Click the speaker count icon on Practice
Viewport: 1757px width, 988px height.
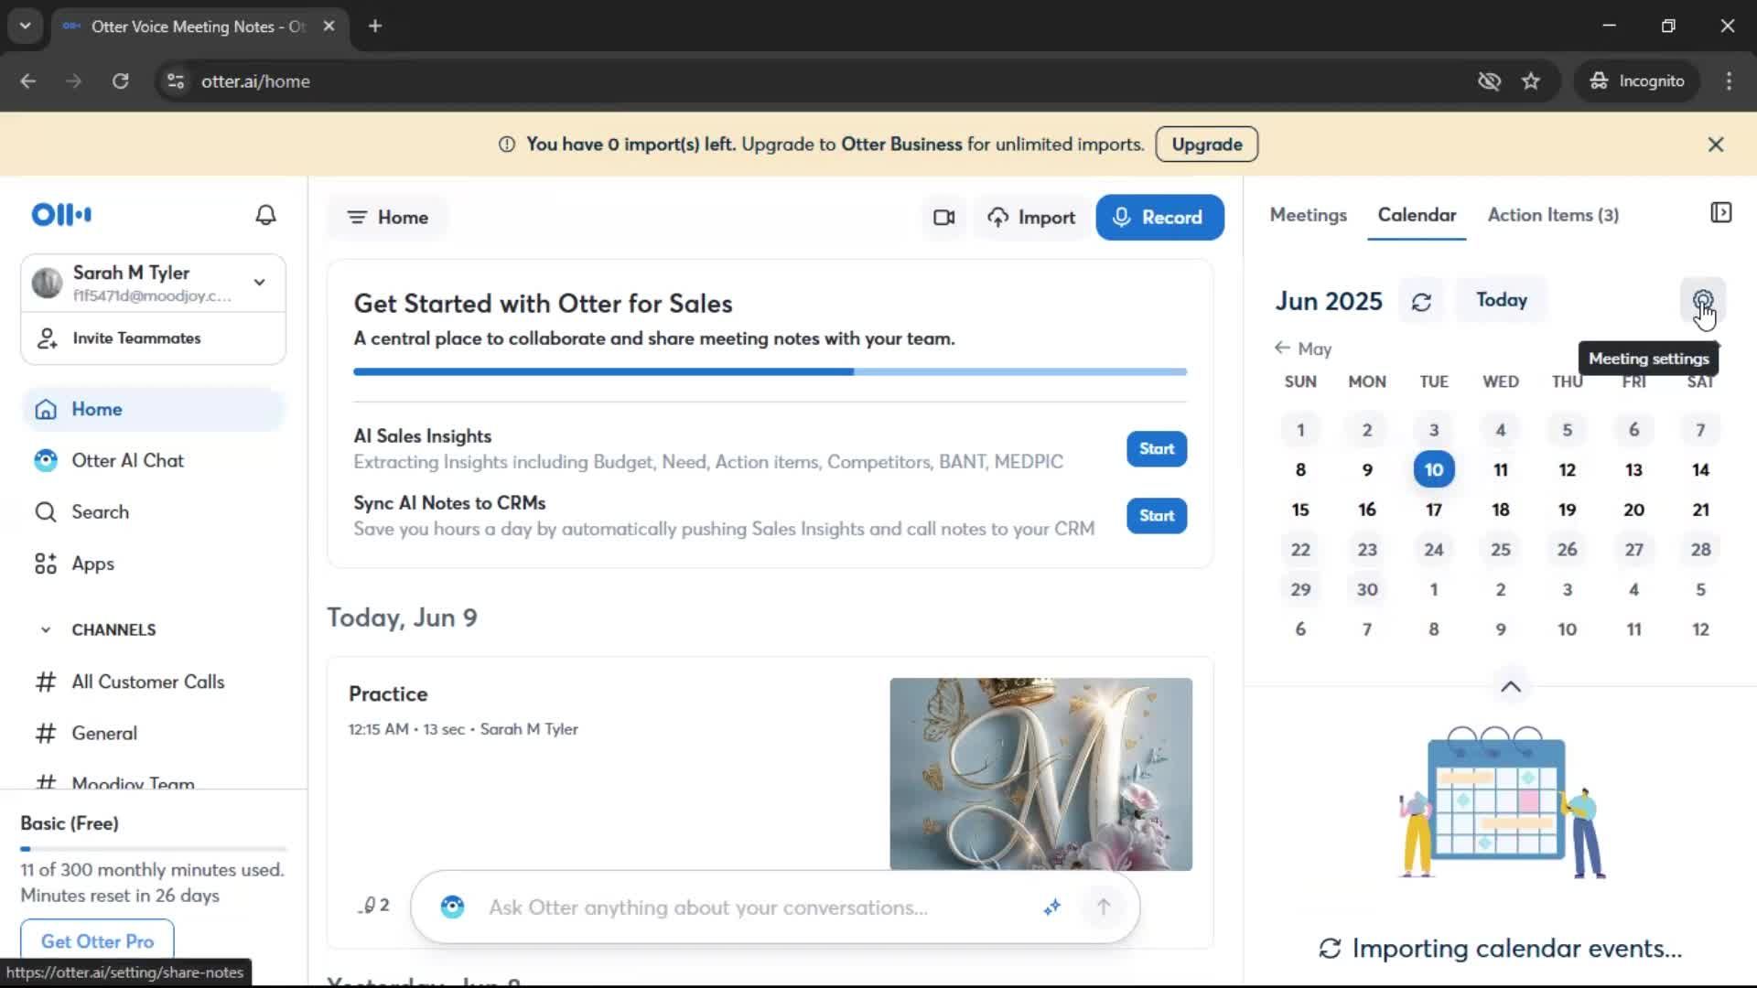[373, 906]
